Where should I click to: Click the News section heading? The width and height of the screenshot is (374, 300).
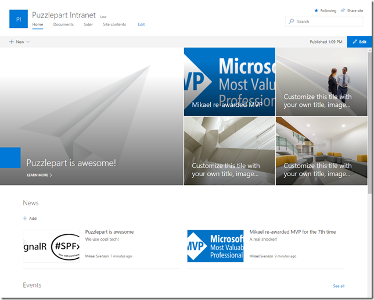coord(31,203)
